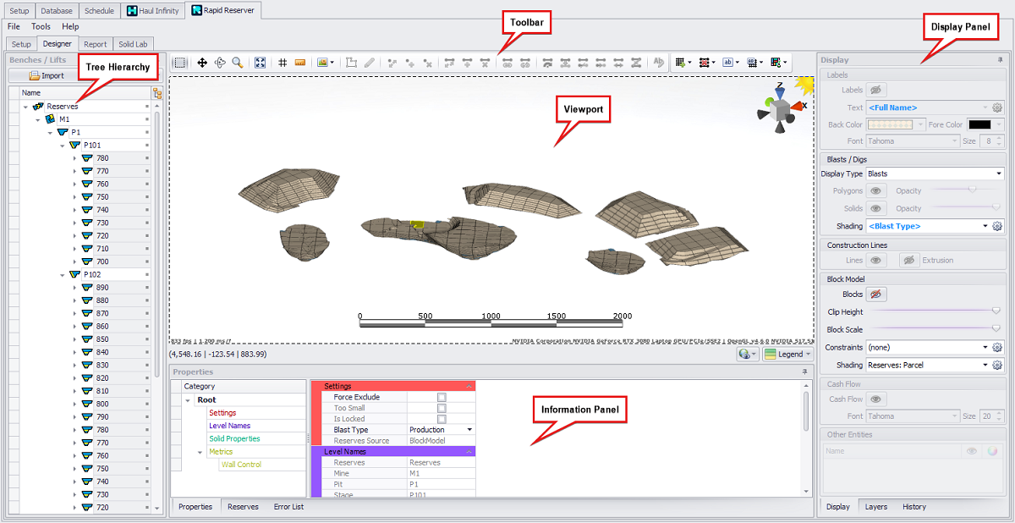
Task: Click the rotate/orbit view tool
Action: point(220,63)
